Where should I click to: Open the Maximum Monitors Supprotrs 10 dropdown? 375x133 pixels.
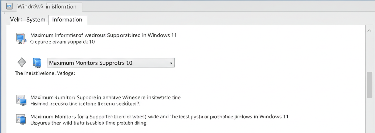(111, 63)
